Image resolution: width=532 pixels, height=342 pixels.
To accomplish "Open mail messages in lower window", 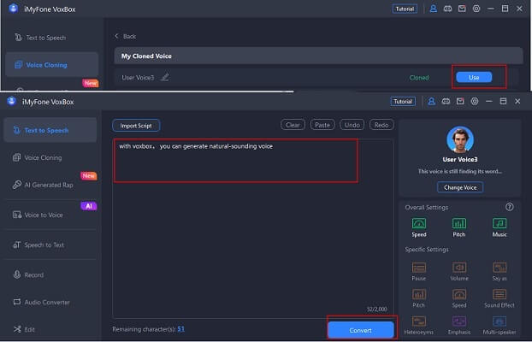I will point(460,102).
